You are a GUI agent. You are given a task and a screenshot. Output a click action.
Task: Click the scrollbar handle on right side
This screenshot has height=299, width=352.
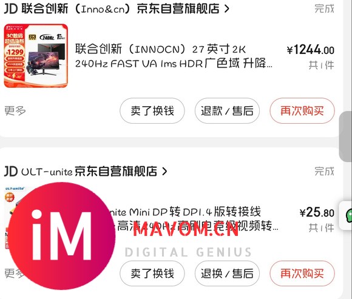point(345,136)
